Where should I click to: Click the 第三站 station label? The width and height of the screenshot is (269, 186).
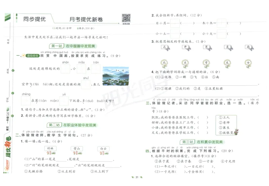pyautogui.click(x=188, y=142)
